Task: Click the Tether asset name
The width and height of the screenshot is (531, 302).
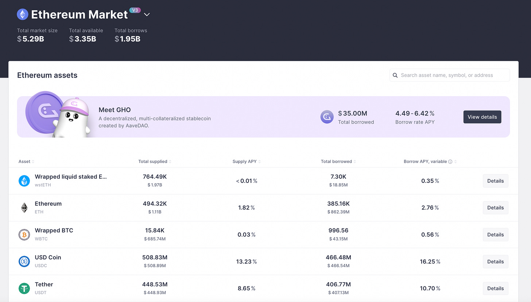Action: click(x=44, y=284)
